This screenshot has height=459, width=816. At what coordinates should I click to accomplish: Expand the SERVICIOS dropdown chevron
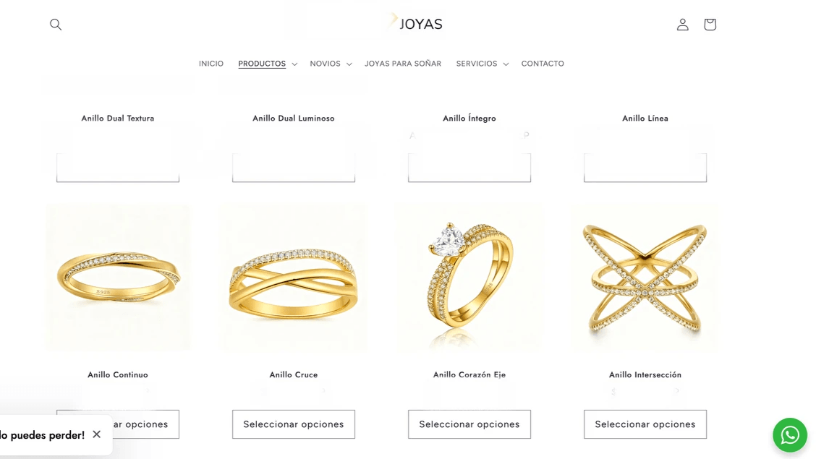pos(506,64)
